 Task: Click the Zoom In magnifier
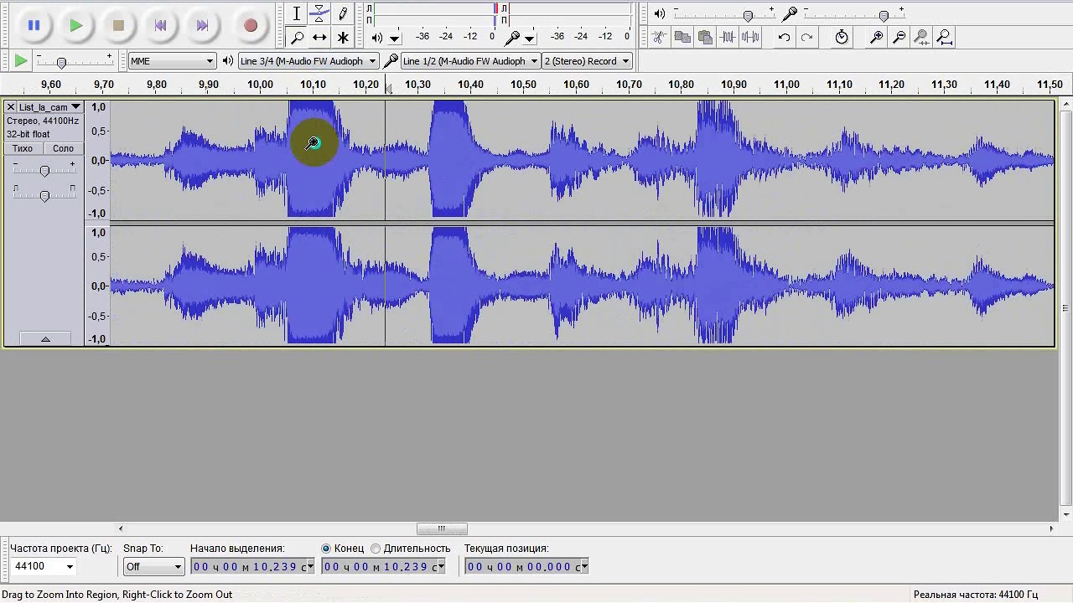pos(876,37)
